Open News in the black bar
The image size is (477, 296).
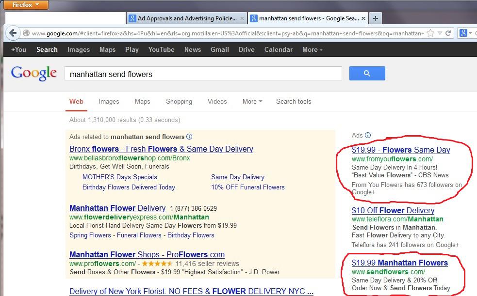coord(193,49)
